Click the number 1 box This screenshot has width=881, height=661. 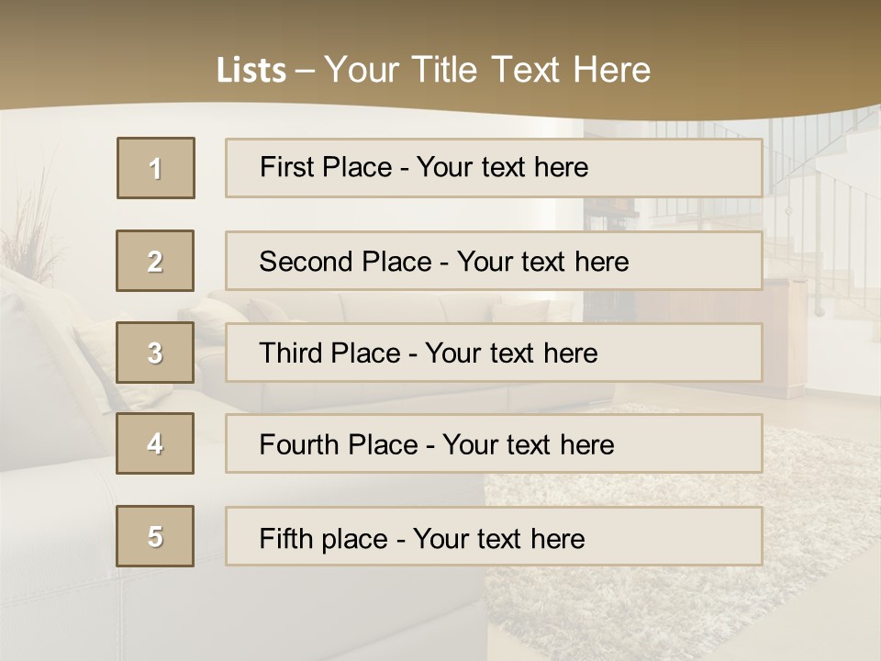point(156,168)
